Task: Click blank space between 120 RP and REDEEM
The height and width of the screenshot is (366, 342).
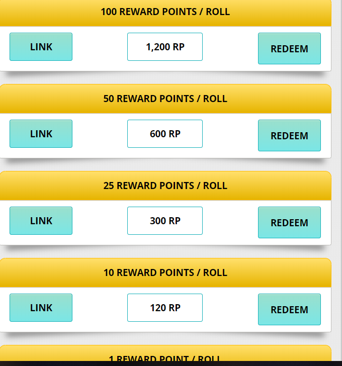Action: [x=230, y=308]
